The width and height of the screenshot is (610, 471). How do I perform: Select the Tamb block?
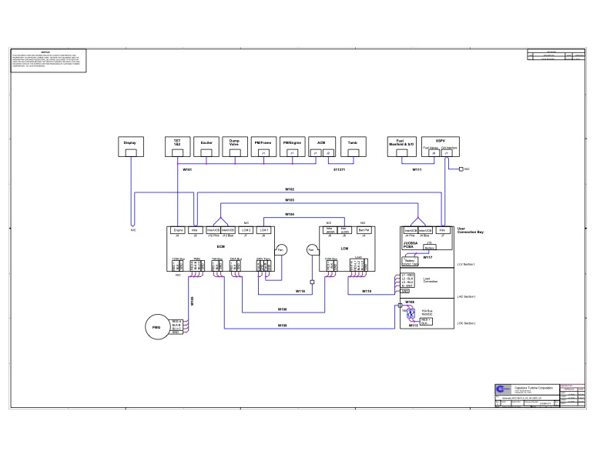tap(354, 146)
